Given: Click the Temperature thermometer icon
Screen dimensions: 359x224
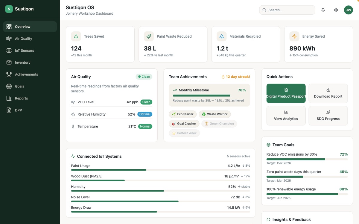Looking at the screenshot, I should (73, 127).
